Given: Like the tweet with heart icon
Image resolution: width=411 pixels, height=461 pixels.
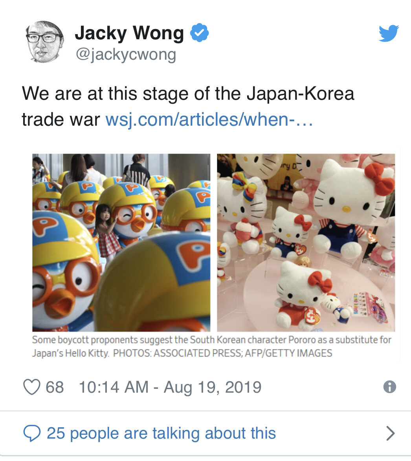Looking at the screenshot, I should pyautogui.click(x=32, y=387).
